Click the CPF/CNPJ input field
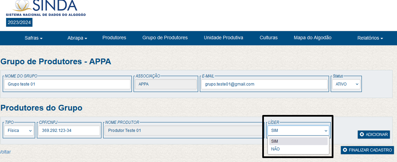This screenshot has width=397, height=162. (x=69, y=131)
